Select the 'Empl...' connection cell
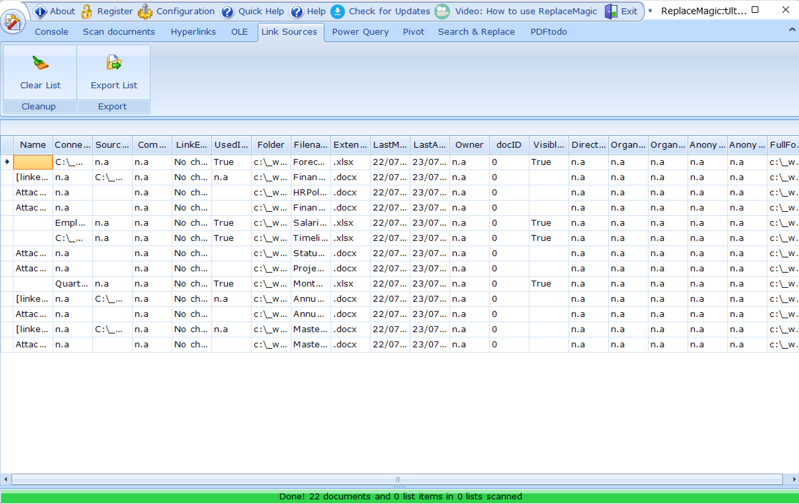This screenshot has width=799, height=504. pos(72,223)
